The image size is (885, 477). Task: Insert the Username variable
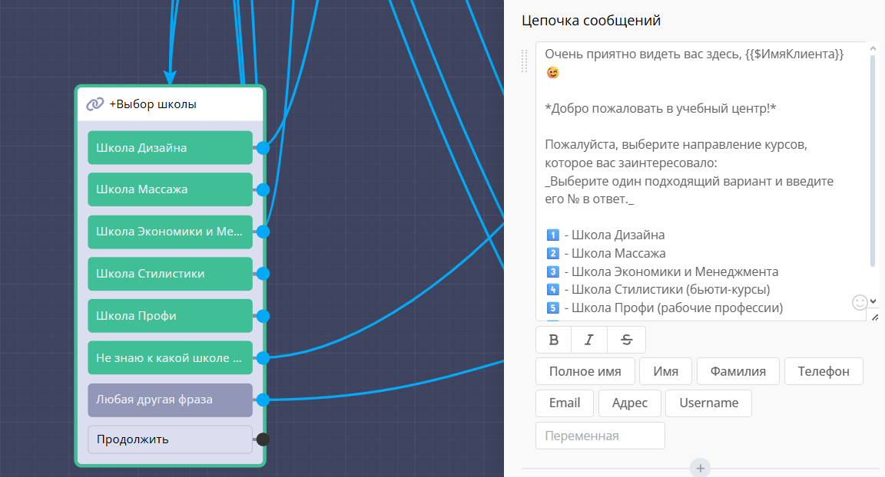point(708,403)
